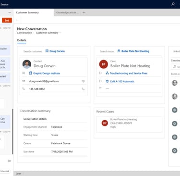180x176 pixels.
Task: Go back using the arrow under the tabs
Action: [x=17, y=20]
